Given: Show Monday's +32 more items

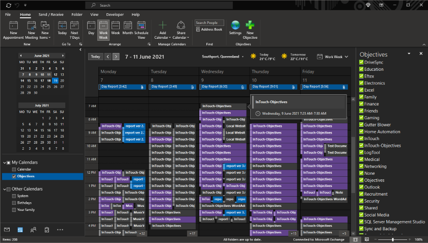Looking at the screenshot, I should (142, 233).
